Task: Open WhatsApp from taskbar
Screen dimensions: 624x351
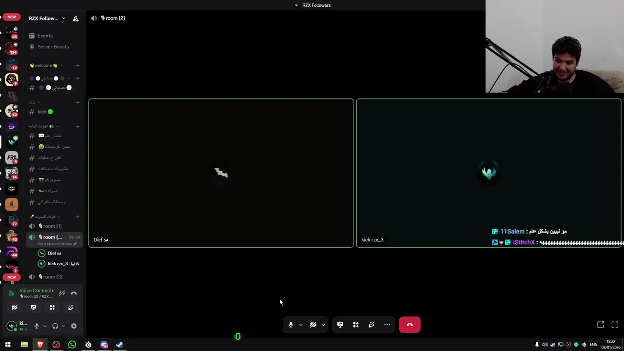Action: 72,345
